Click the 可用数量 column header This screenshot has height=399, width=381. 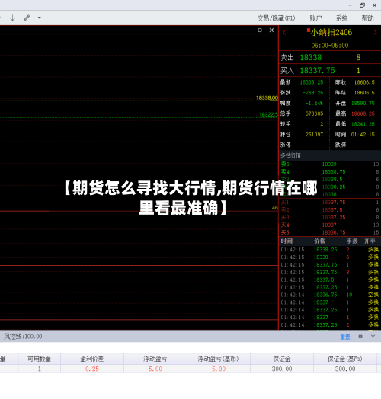[x=39, y=359]
